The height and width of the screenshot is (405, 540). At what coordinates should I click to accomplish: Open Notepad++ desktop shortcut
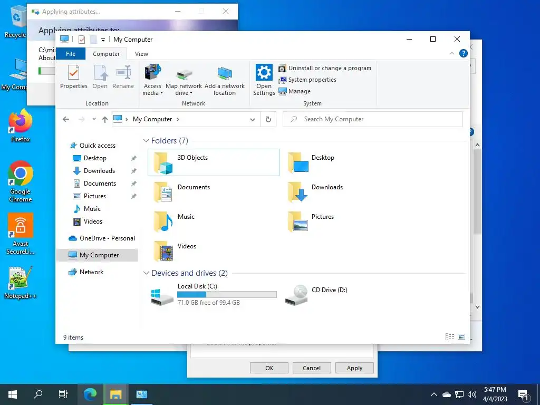pyautogui.click(x=21, y=283)
